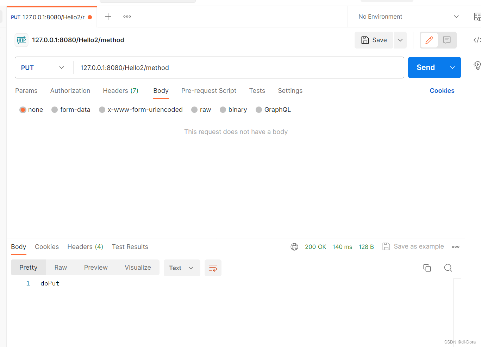Click the Save button

pos(374,40)
